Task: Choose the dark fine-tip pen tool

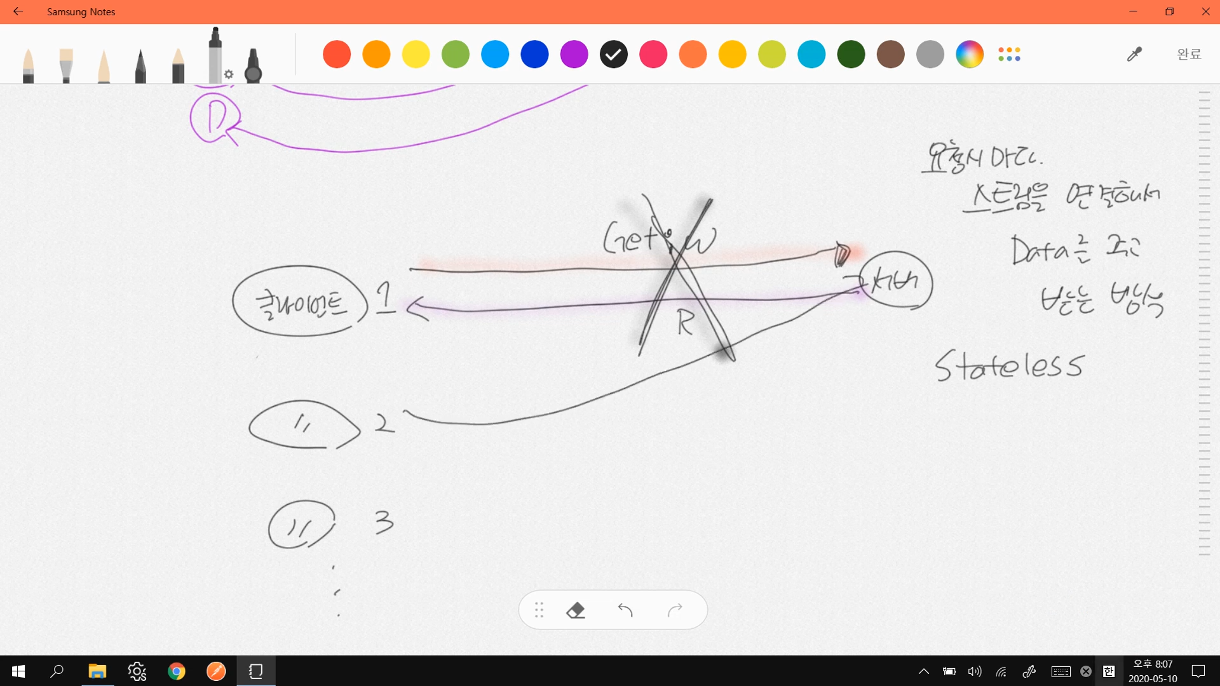Action: click(x=140, y=65)
